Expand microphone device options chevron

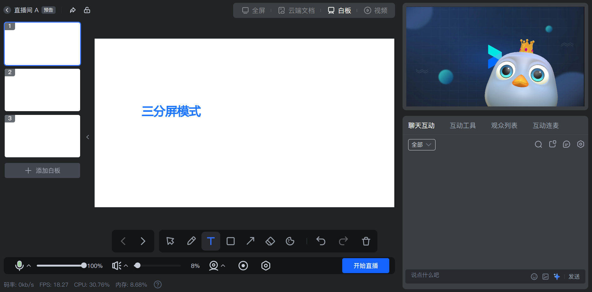[29, 266]
